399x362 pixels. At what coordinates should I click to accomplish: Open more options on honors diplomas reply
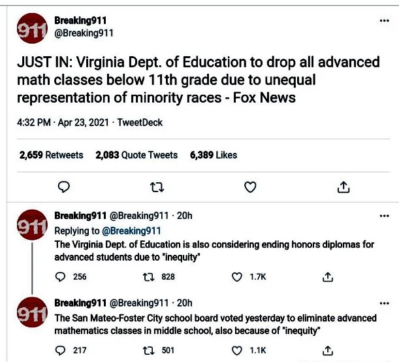pyautogui.click(x=384, y=216)
